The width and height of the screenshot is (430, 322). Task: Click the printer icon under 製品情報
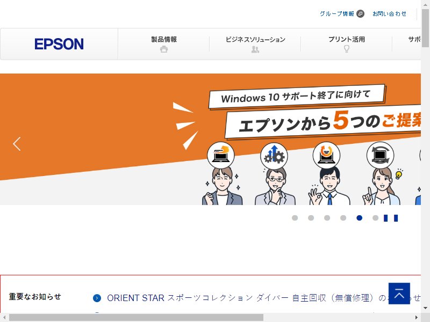pyautogui.click(x=164, y=49)
